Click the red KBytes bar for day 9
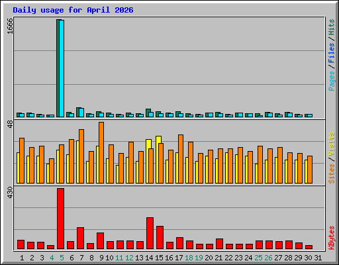 click(x=100, y=240)
